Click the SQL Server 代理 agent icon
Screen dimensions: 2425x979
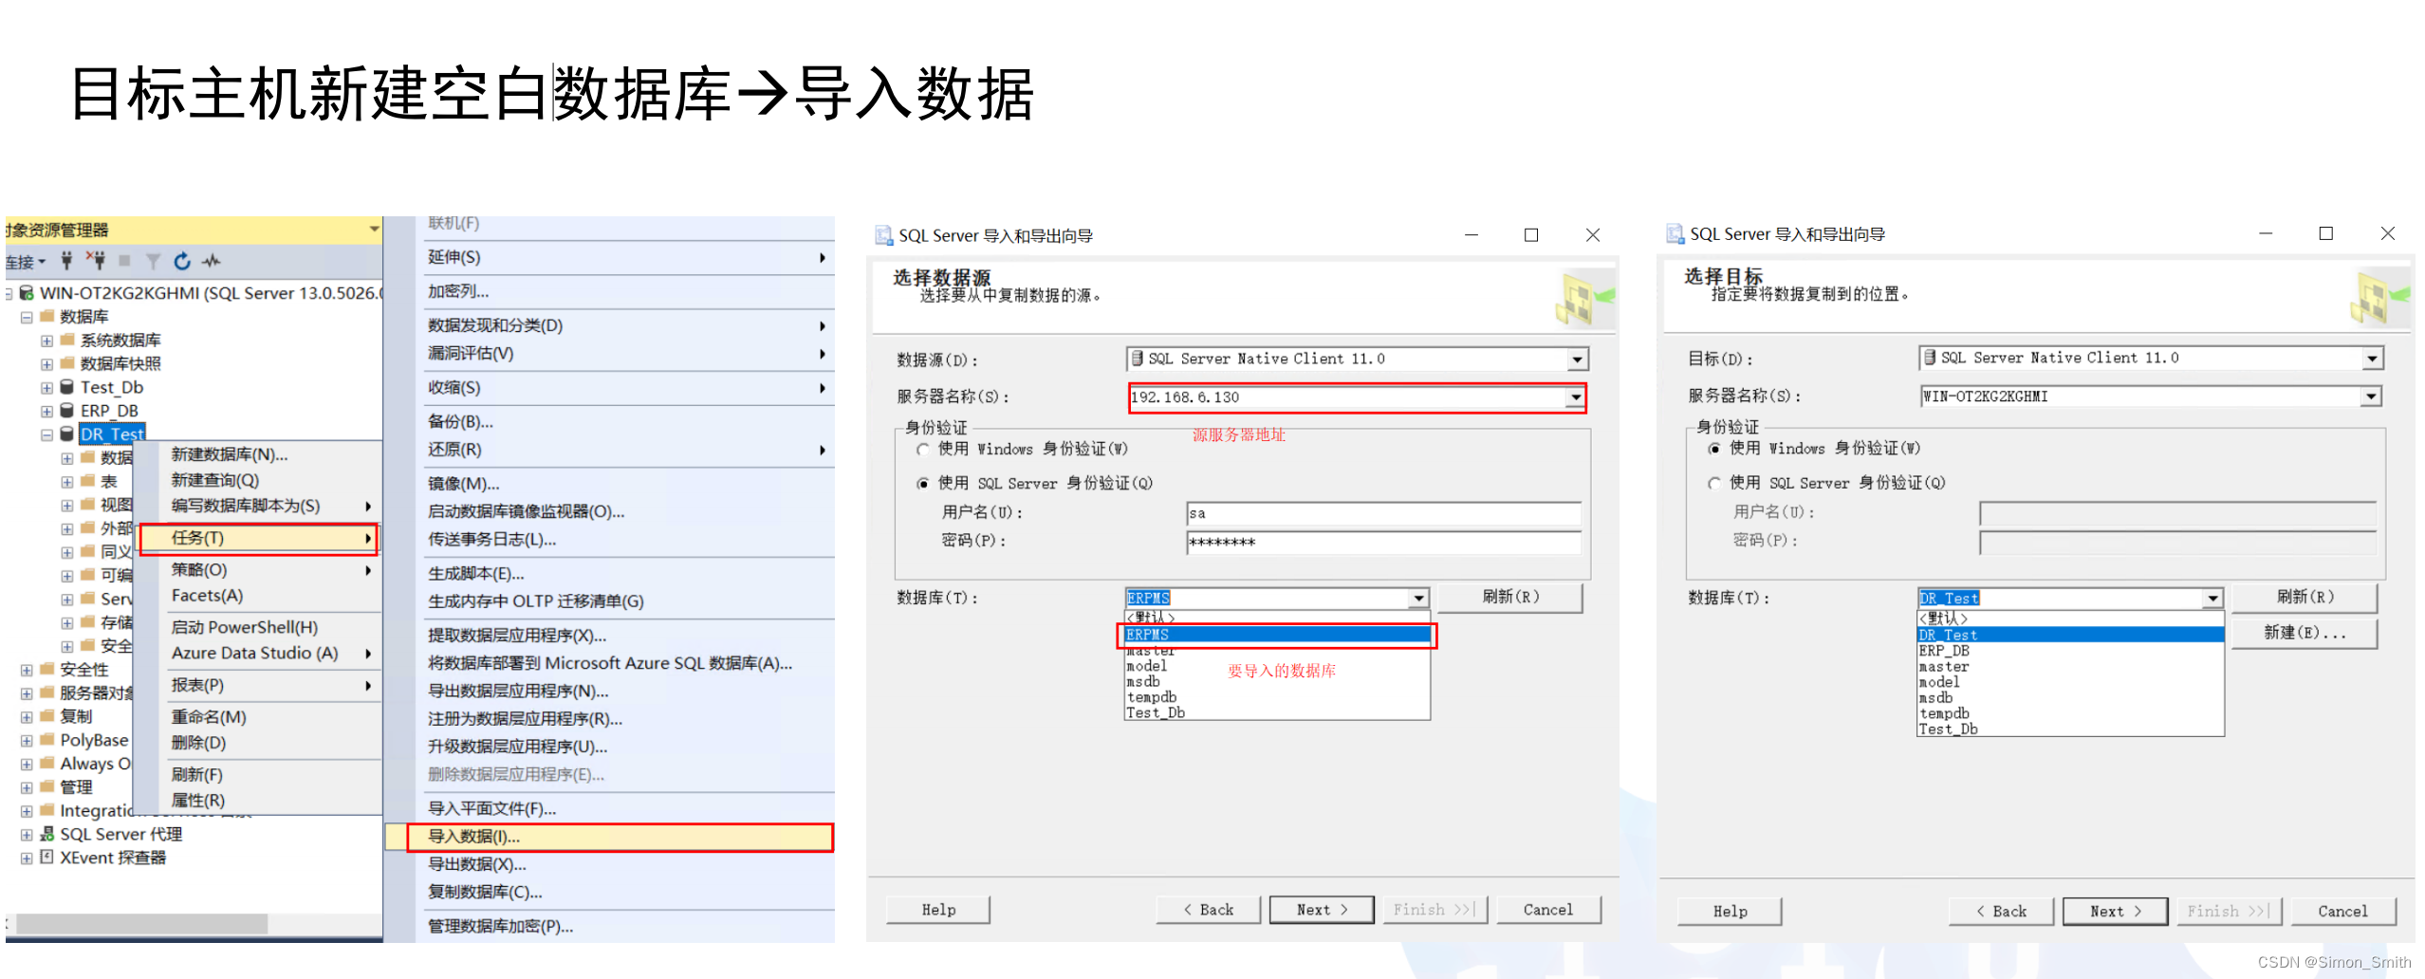pos(47,834)
